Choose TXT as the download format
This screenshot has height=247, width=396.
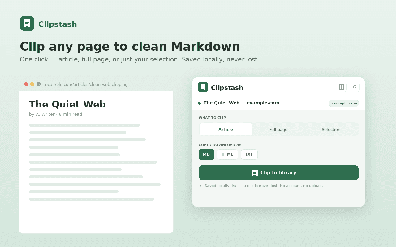click(x=249, y=154)
